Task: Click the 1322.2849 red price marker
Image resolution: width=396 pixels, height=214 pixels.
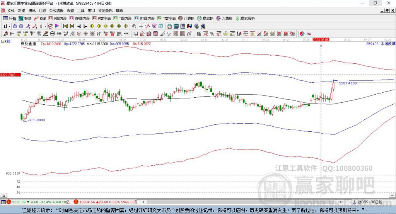Action: [x=10, y=75]
